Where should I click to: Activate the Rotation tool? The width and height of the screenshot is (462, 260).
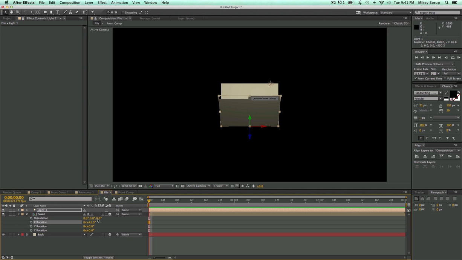[x=25, y=12]
